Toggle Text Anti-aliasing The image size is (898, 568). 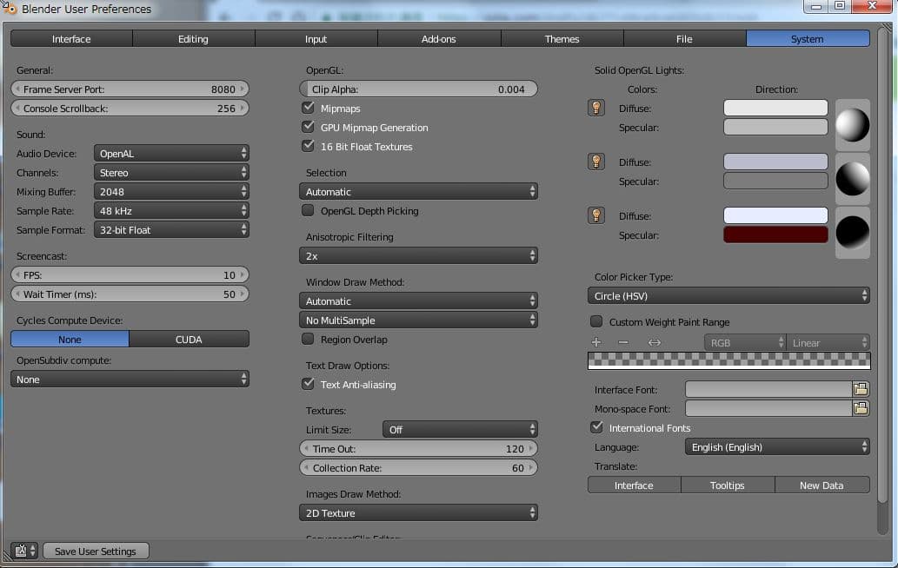308,384
